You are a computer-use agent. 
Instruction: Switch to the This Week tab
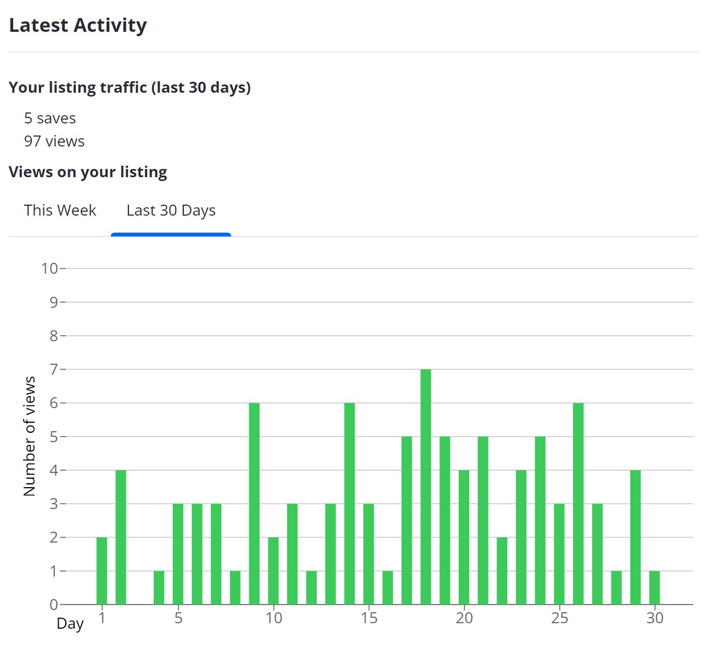tap(60, 210)
